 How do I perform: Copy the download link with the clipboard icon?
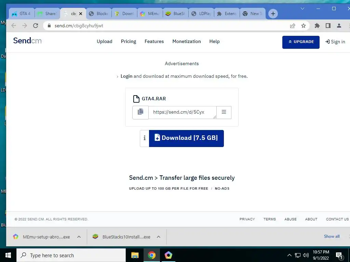[140, 113]
